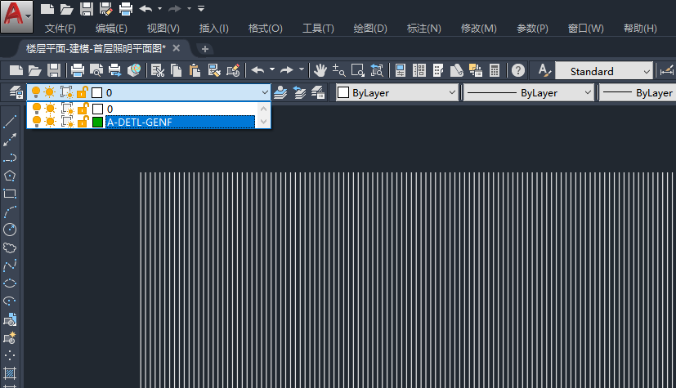
Task: Select the Ellipse Arc tool
Action: [10, 301]
